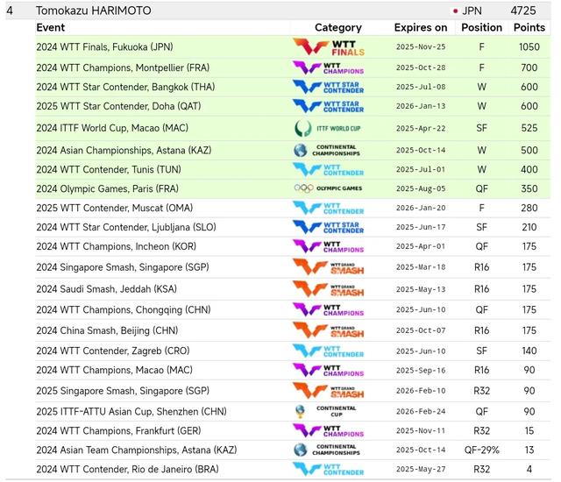561x482 pixels.
Task: Select 2024 WTT Star Contender, Ljubljana event
Action: [x=126, y=227]
